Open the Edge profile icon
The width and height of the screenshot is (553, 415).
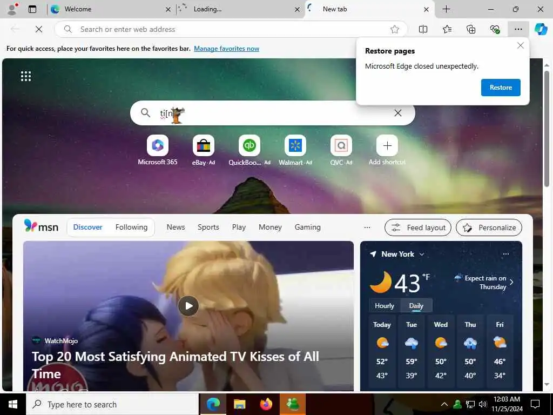pos(12,9)
